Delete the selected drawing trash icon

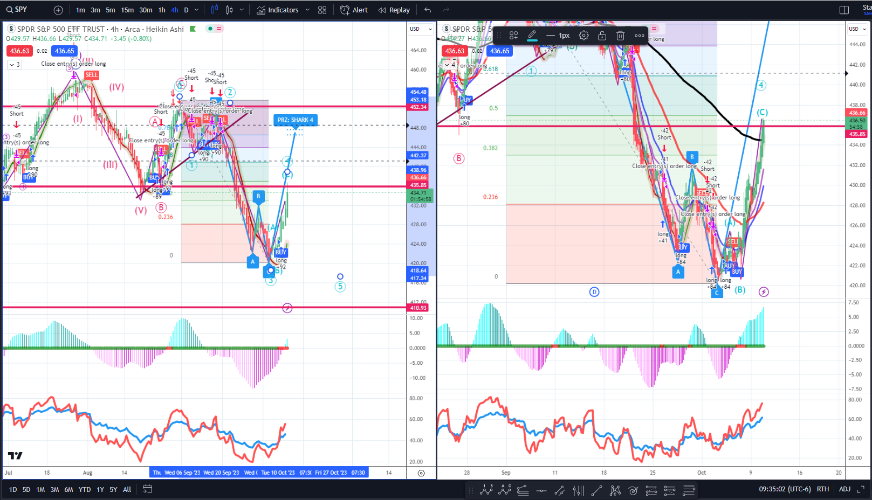click(x=620, y=36)
